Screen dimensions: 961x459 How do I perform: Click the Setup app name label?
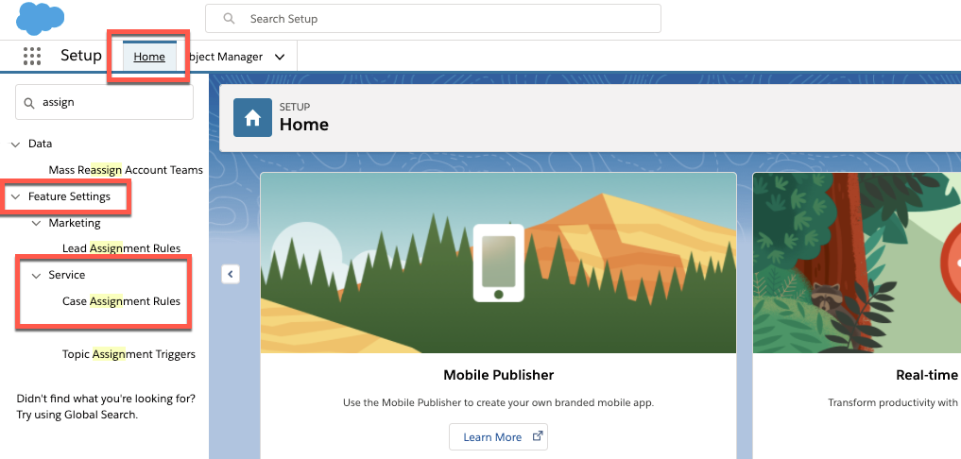pyautogui.click(x=81, y=56)
